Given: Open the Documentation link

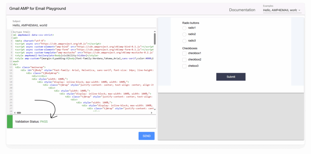Looking at the screenshot, I should click(242, 10).
